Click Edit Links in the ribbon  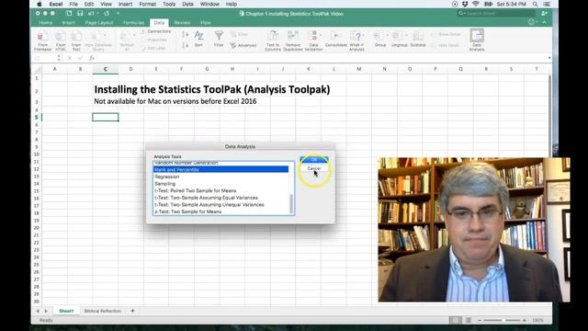coord(153,48)
